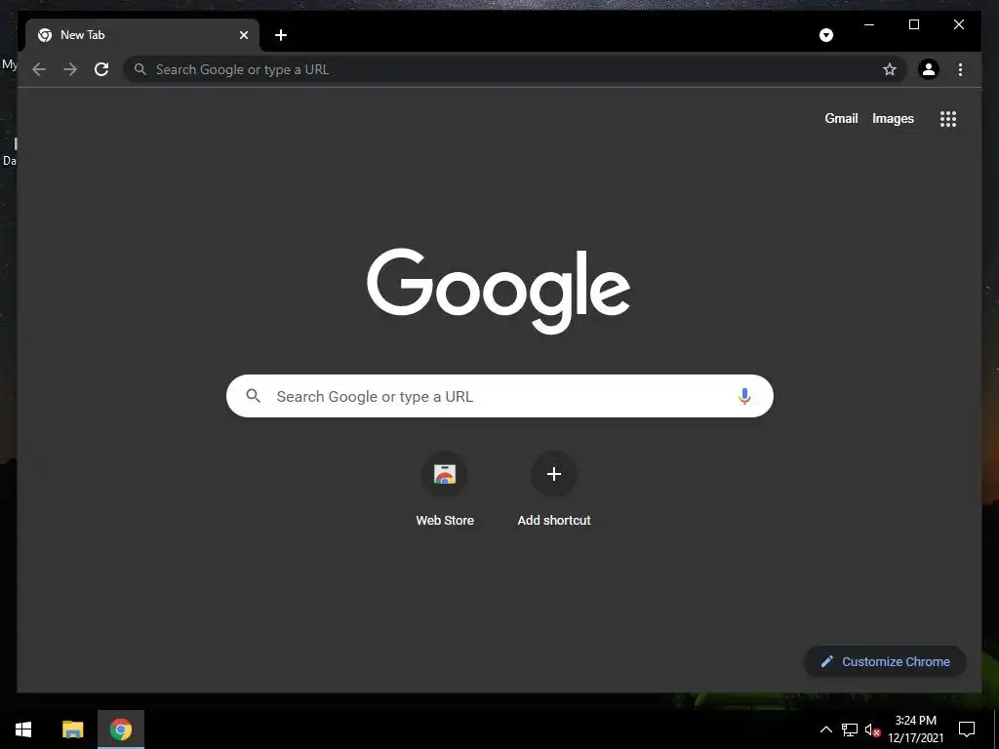
Task: Reload the page with the refresh icon
Action: point(101,69)
